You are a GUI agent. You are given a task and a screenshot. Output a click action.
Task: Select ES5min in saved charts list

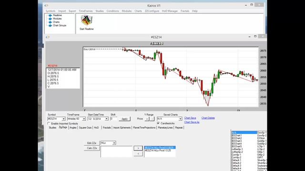[x=261, y=138]
